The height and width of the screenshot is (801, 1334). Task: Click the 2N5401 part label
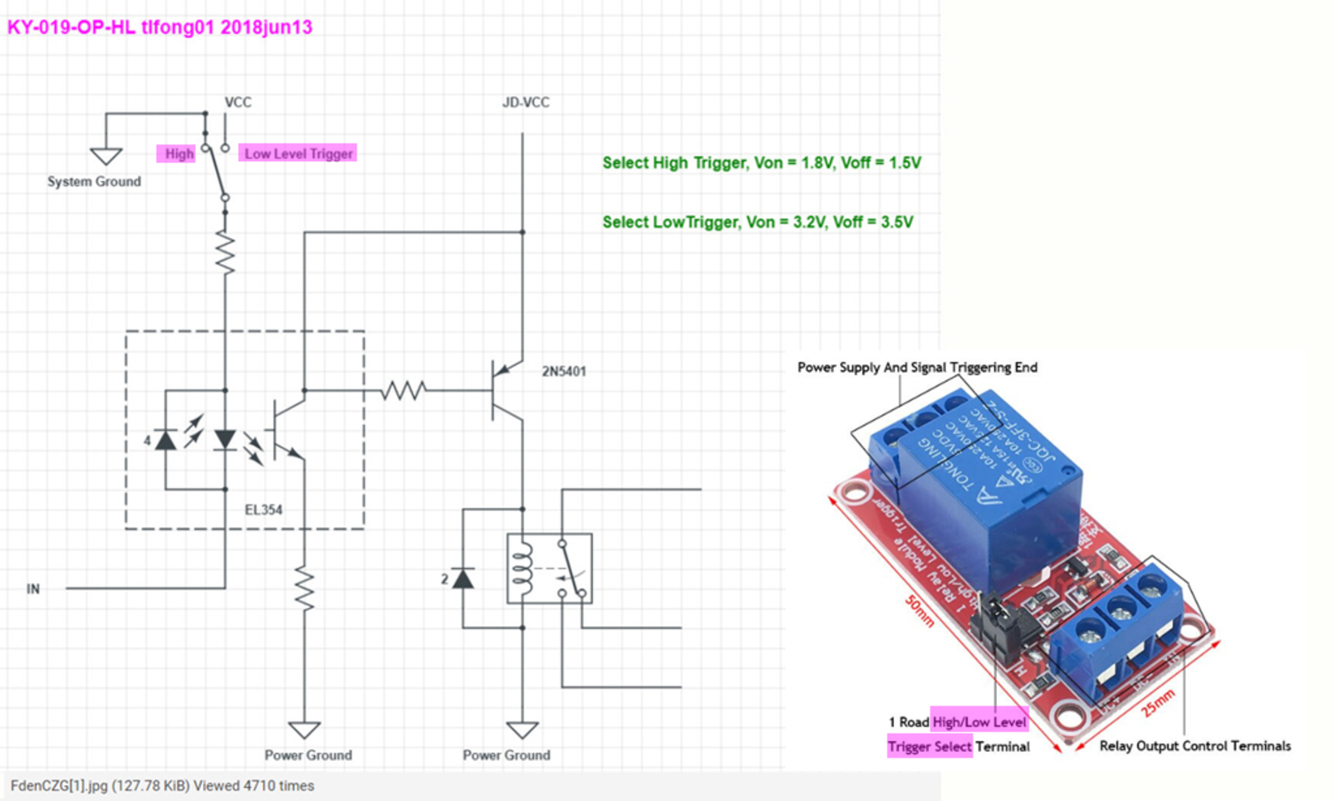point(564,372)
